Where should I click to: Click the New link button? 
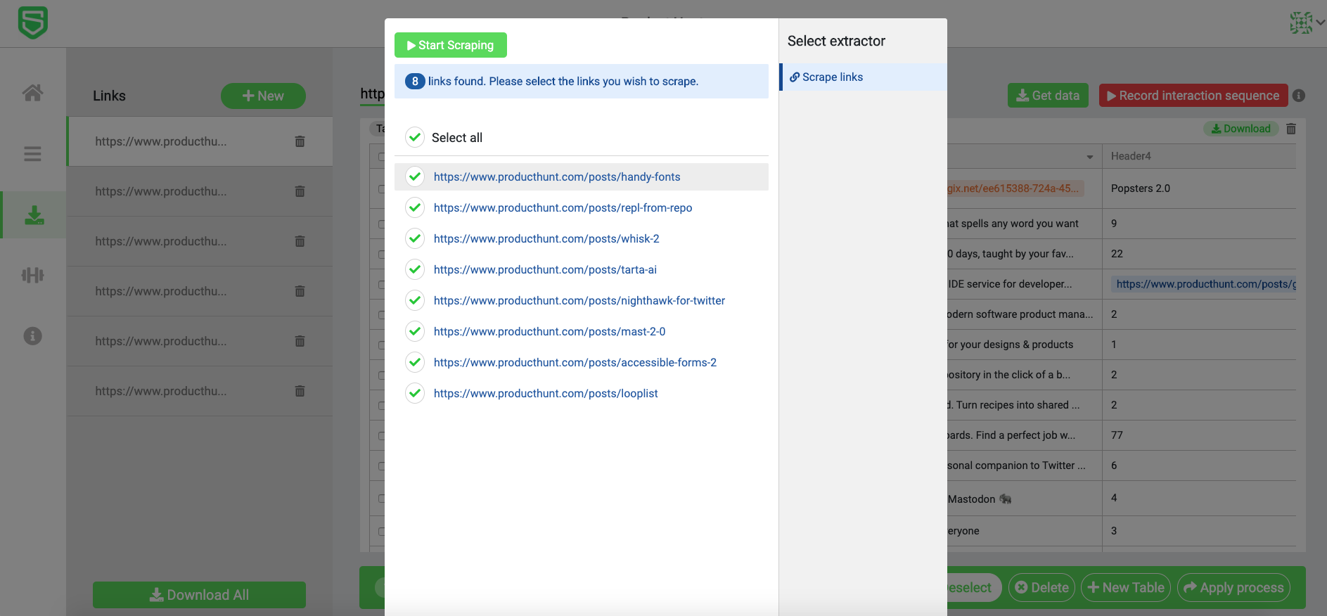(x=263, y=96)
